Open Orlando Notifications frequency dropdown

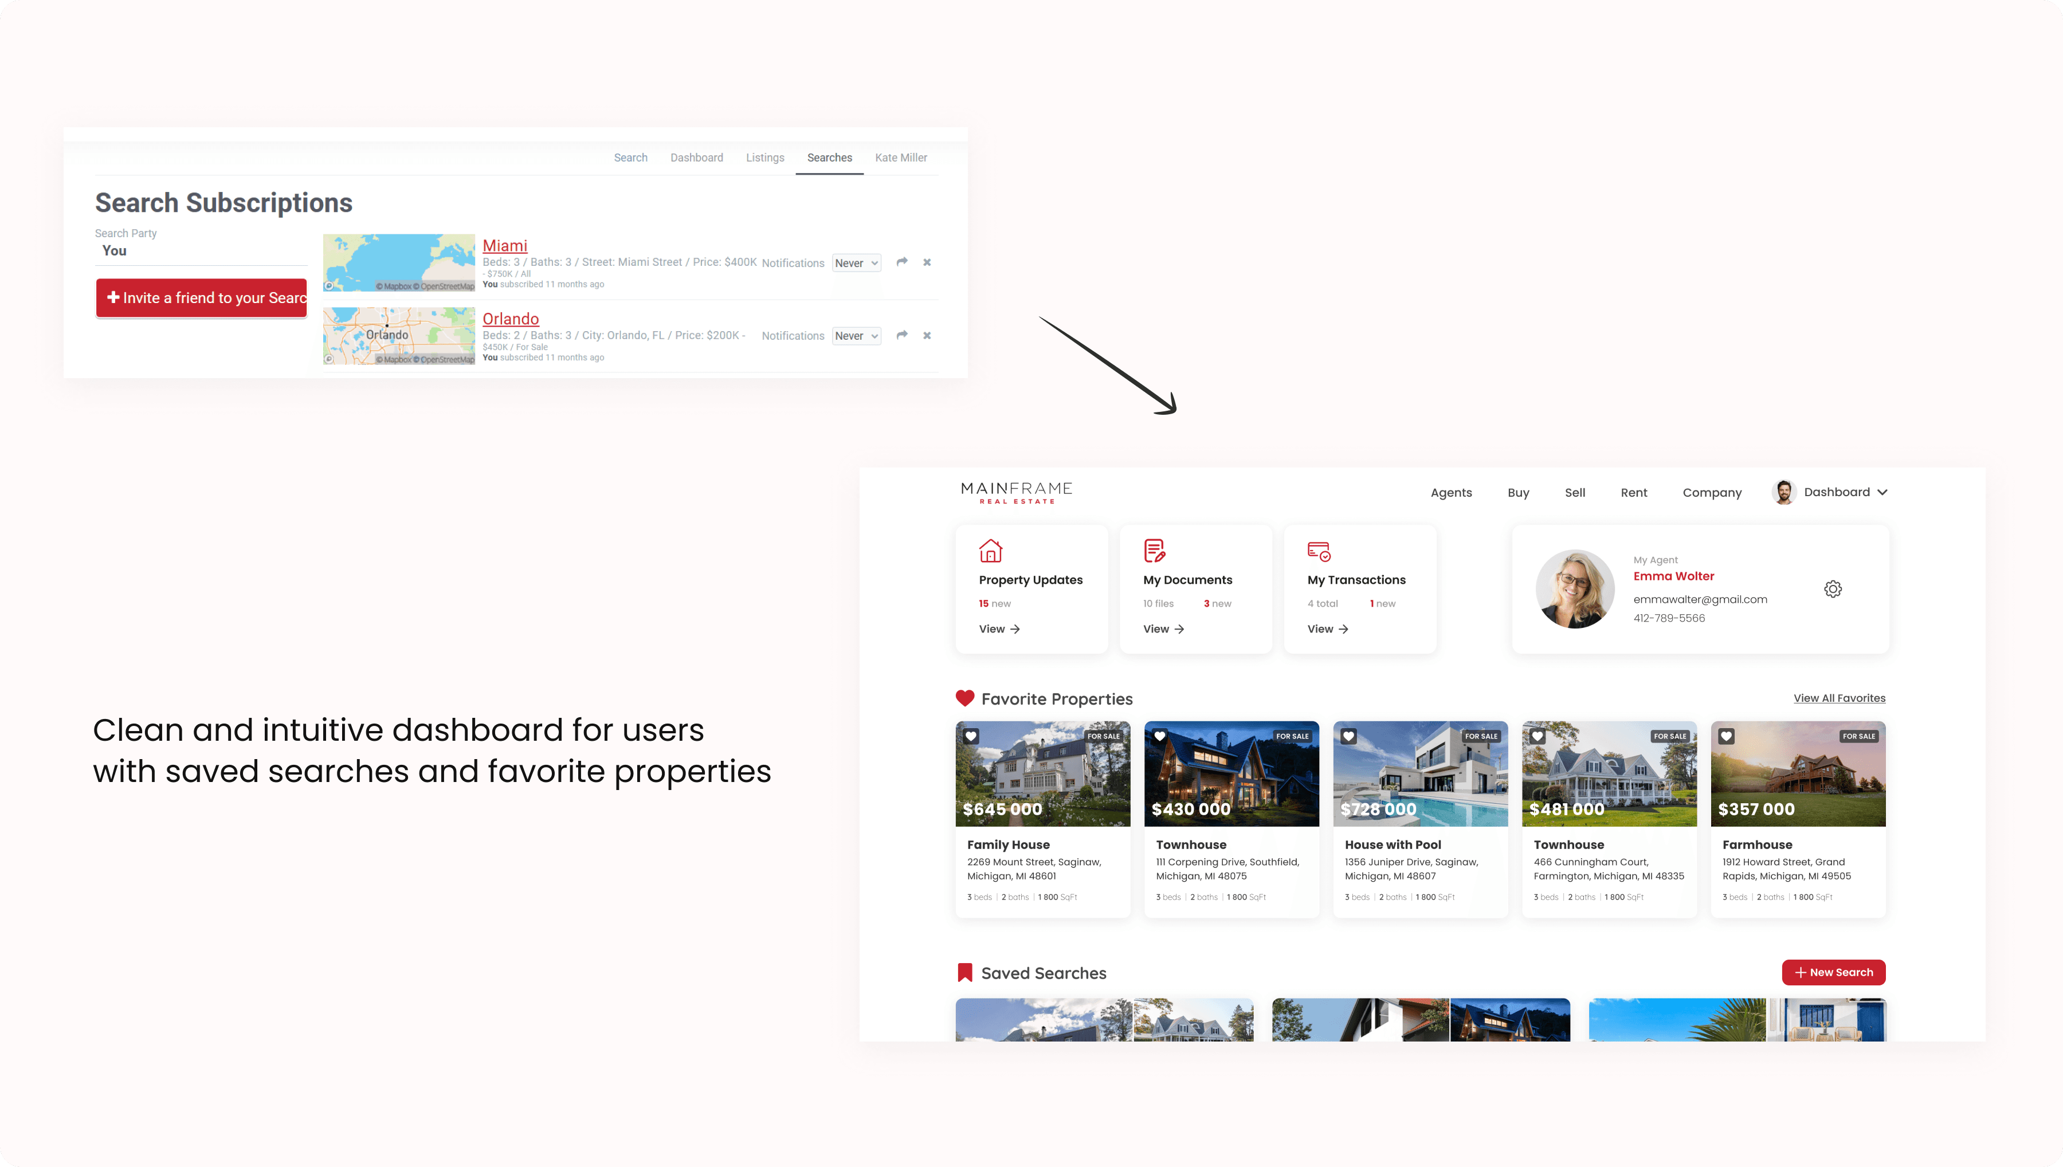coord(856,336)
